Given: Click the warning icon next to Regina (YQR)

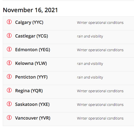Looking at the screenshot, I should (x=9, y=90).
